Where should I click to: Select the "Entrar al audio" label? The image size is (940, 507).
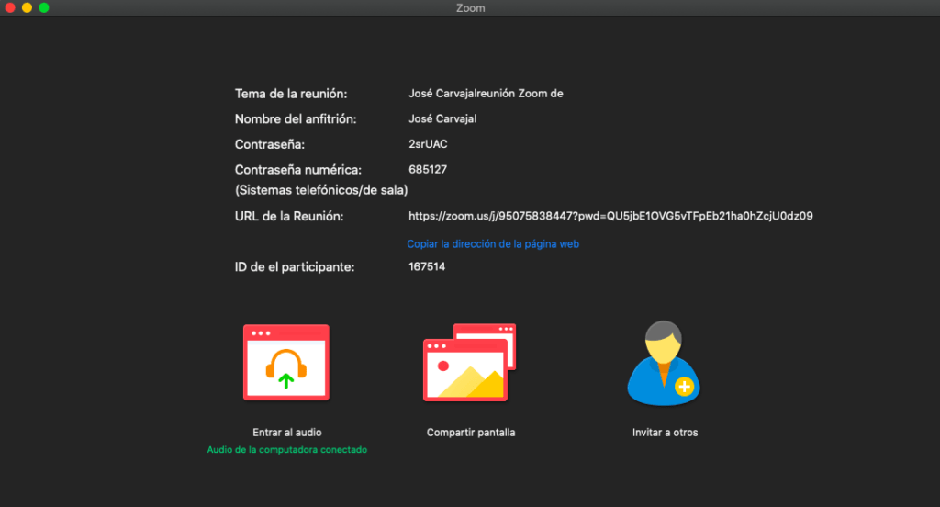[x=286, y=432]
